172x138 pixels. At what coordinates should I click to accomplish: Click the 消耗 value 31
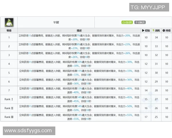(x=156, y=64)
